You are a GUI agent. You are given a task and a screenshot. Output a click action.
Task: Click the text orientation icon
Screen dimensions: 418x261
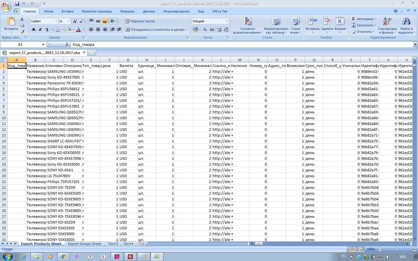click(x=113, y=21)
